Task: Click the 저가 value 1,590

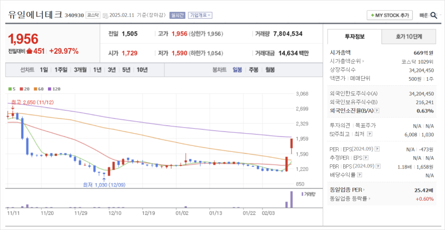Action: 179,53
